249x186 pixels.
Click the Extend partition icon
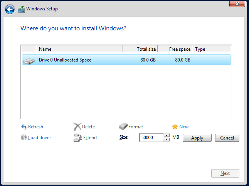click(x=77, y=138)
